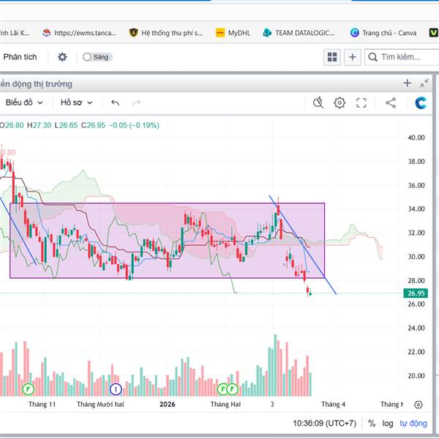Toggle percent scale on the price axis

coord(372,423)
